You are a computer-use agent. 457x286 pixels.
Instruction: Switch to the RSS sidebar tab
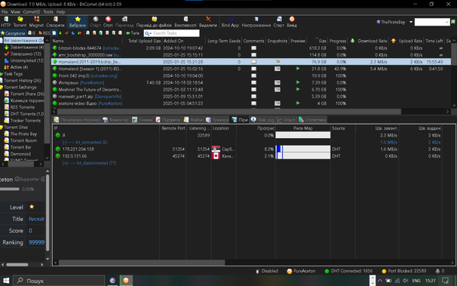44,33
